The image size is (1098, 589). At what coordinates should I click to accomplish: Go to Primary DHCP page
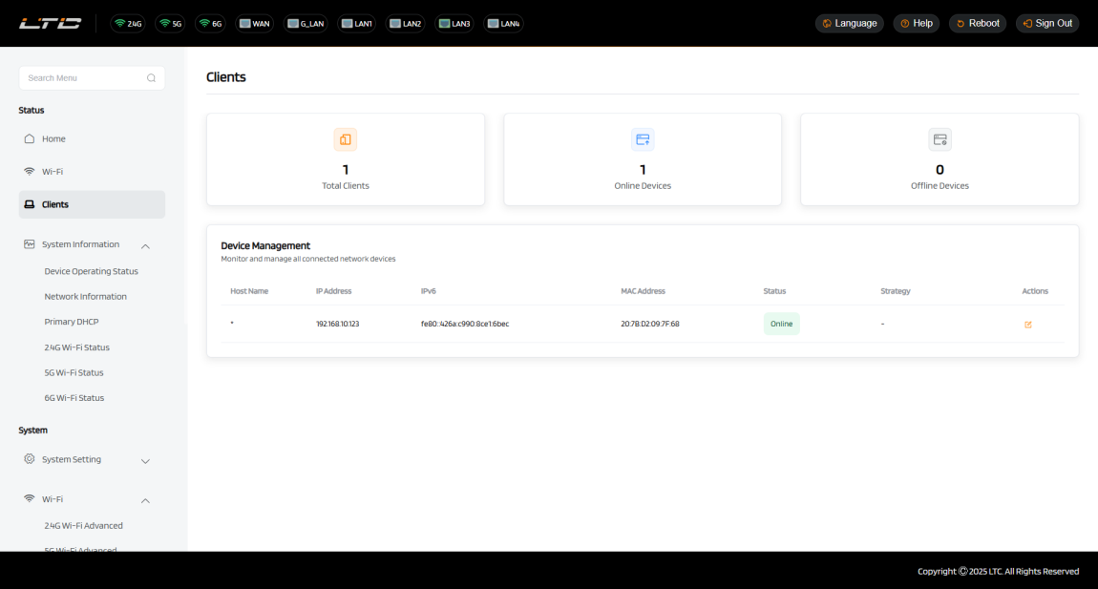pos(72,322)
